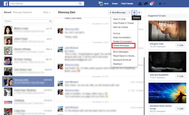189x115 pixels.
Task: Choose Mute Conversation... menu item
Action: pyautogui.click(x=123, y=38)
